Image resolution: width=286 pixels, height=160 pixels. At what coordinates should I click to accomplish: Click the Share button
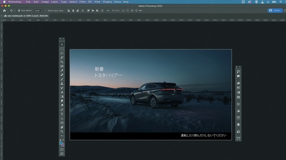tap(275, 11)
